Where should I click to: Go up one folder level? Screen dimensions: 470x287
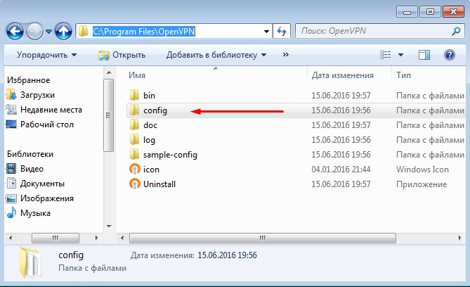[x=63, y=31]
